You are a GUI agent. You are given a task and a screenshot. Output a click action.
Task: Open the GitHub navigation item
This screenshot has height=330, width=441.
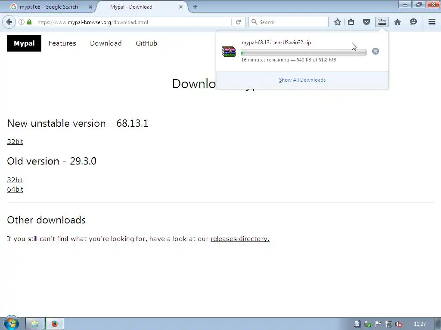click(146, 43)
